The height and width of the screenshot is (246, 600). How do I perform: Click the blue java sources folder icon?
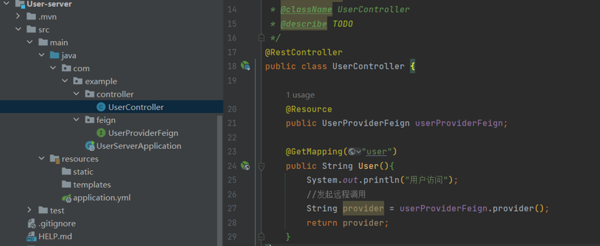(x=55, y=55)
